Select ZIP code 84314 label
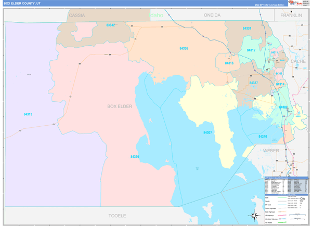This screenshot has height=226, width=312. point(280,84)
